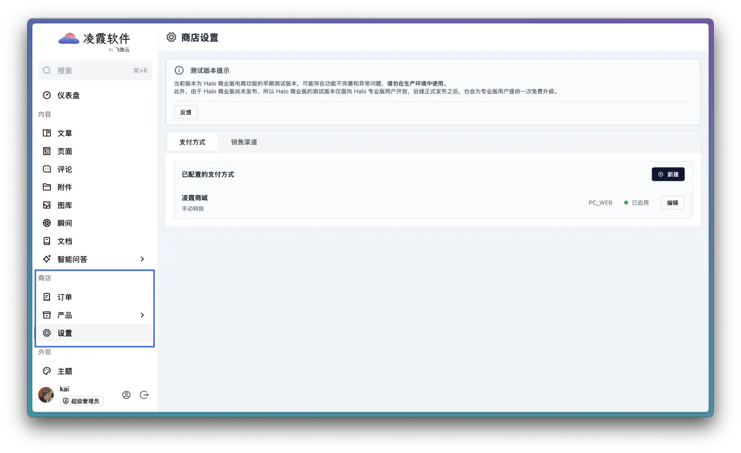
Task: Click the 新建 button to add payment method
Action: [668, 174]
